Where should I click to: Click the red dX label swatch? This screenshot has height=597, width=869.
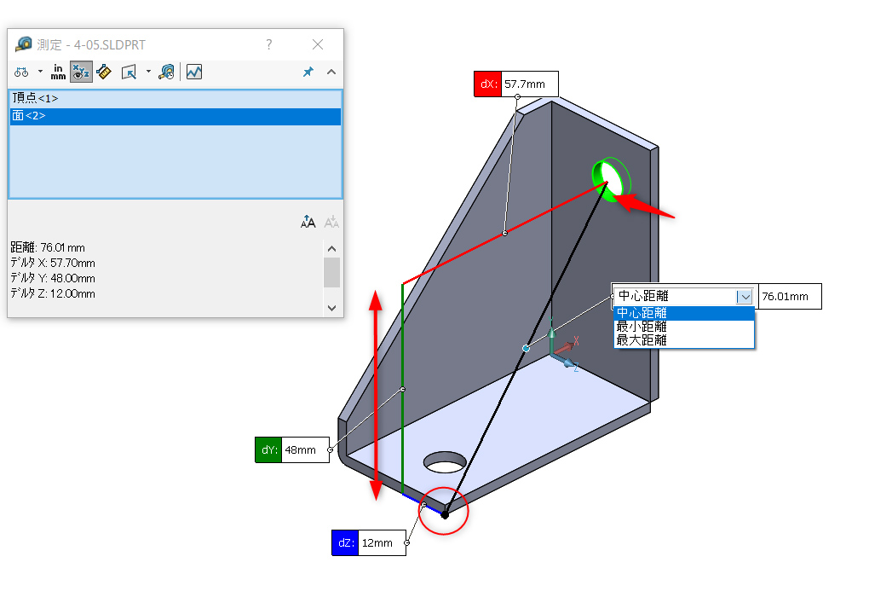pos(487,84)
